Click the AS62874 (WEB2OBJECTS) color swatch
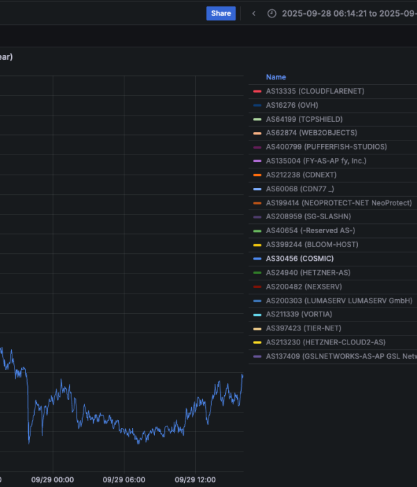Image resolution: width=417 pixels, height=487 pixels. [x=257, y=133]
